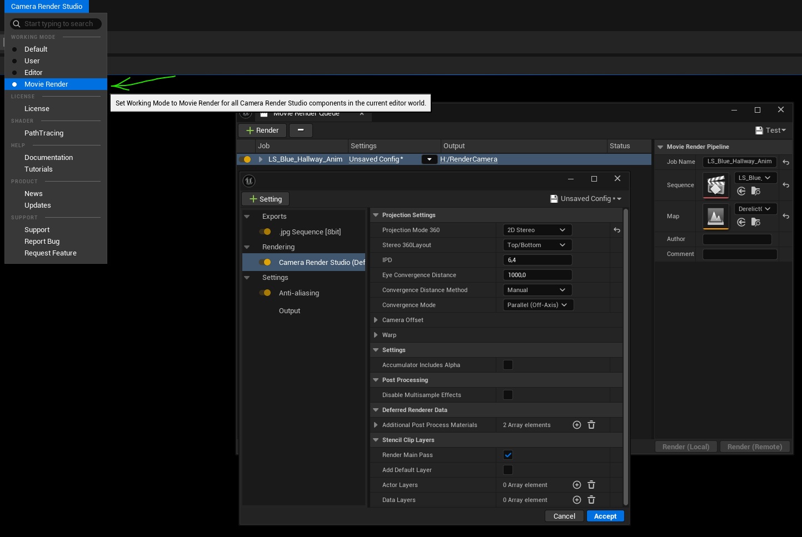Toggle Camera Render Studio rendering setting
The image size is (802, 537).
(x=265, y=263)
